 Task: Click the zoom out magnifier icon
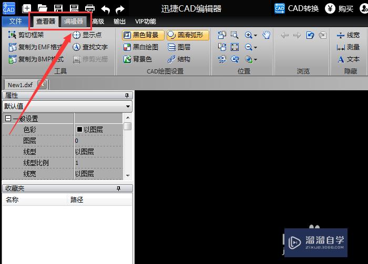pyautogui.click(x=248, y=47)
